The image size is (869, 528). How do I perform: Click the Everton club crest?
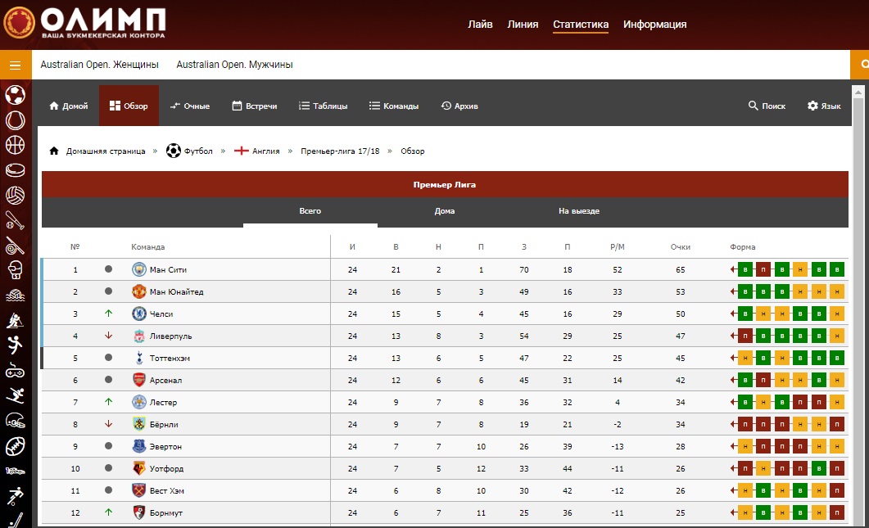point(139,446)
